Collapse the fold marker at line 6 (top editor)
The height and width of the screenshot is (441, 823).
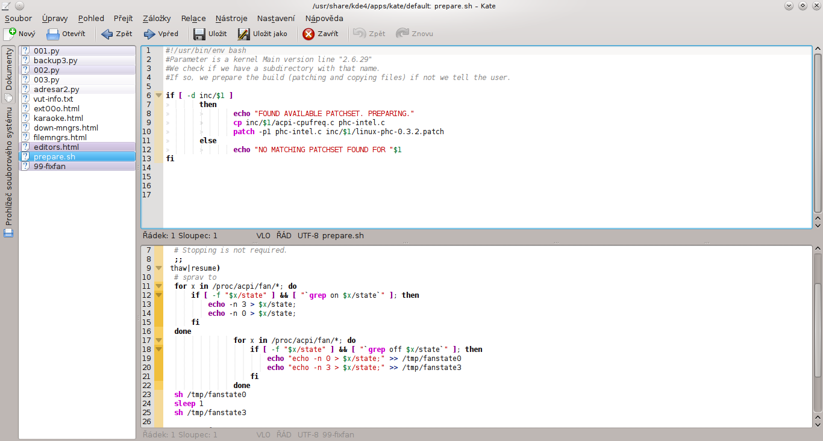(158, 96)
